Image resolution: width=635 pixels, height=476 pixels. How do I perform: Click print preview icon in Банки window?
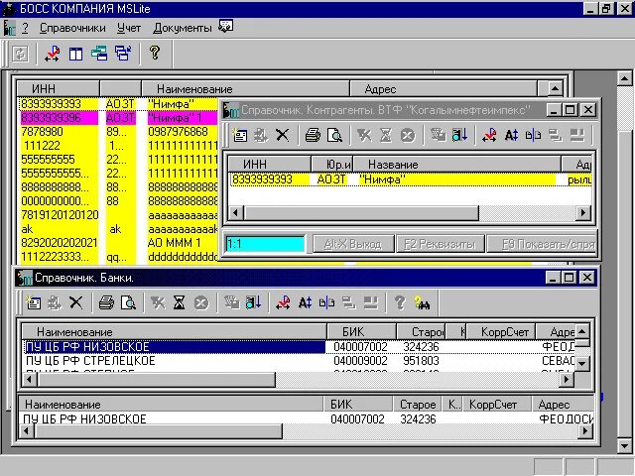[128, 302]
